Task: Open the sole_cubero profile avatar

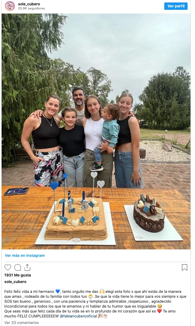Action: (10, 6)
